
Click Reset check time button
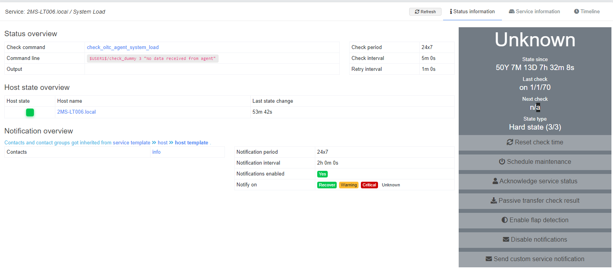pos(535,142)
